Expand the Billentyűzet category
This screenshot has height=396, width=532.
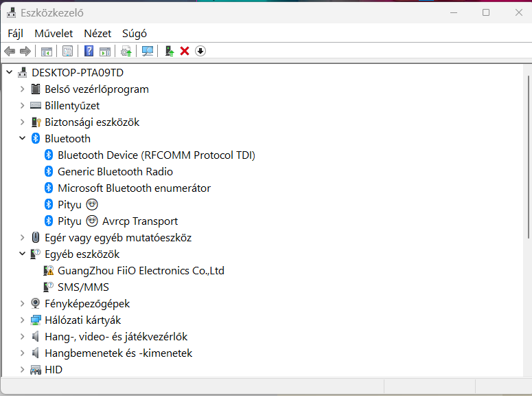point(23,105)
